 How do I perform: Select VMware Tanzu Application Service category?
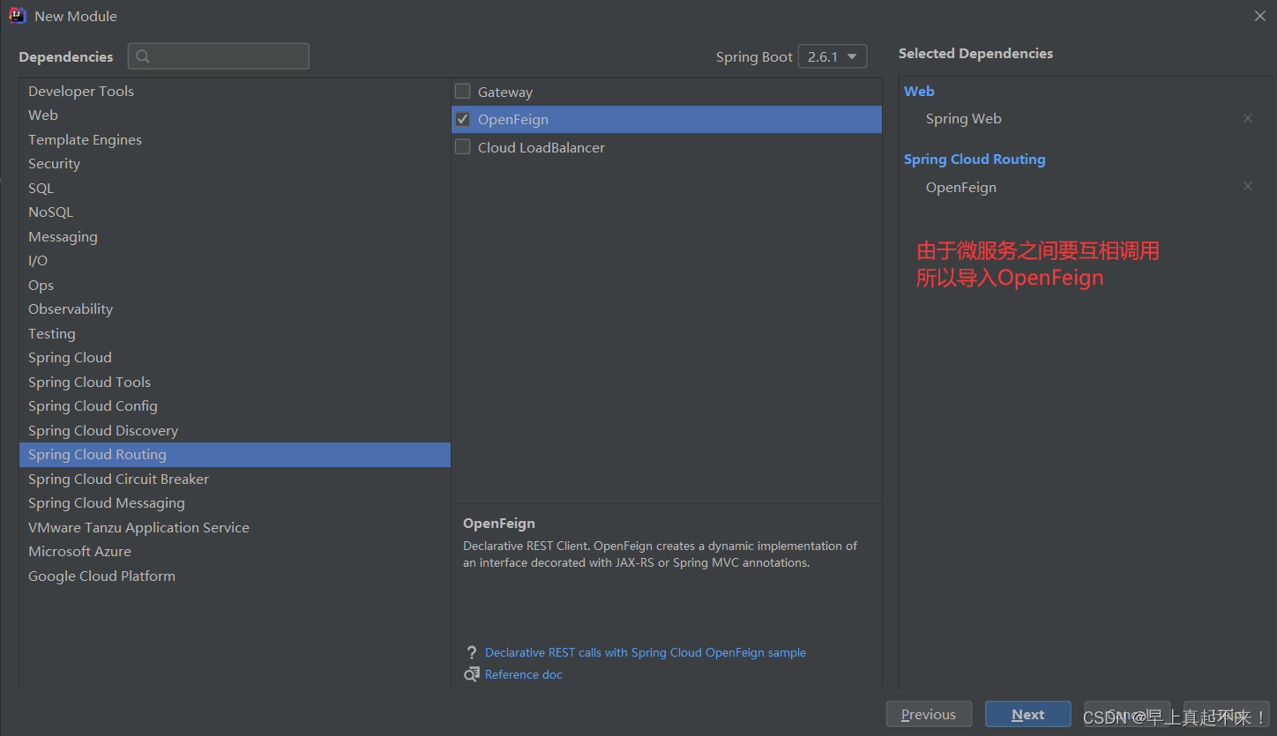(235, 527)
